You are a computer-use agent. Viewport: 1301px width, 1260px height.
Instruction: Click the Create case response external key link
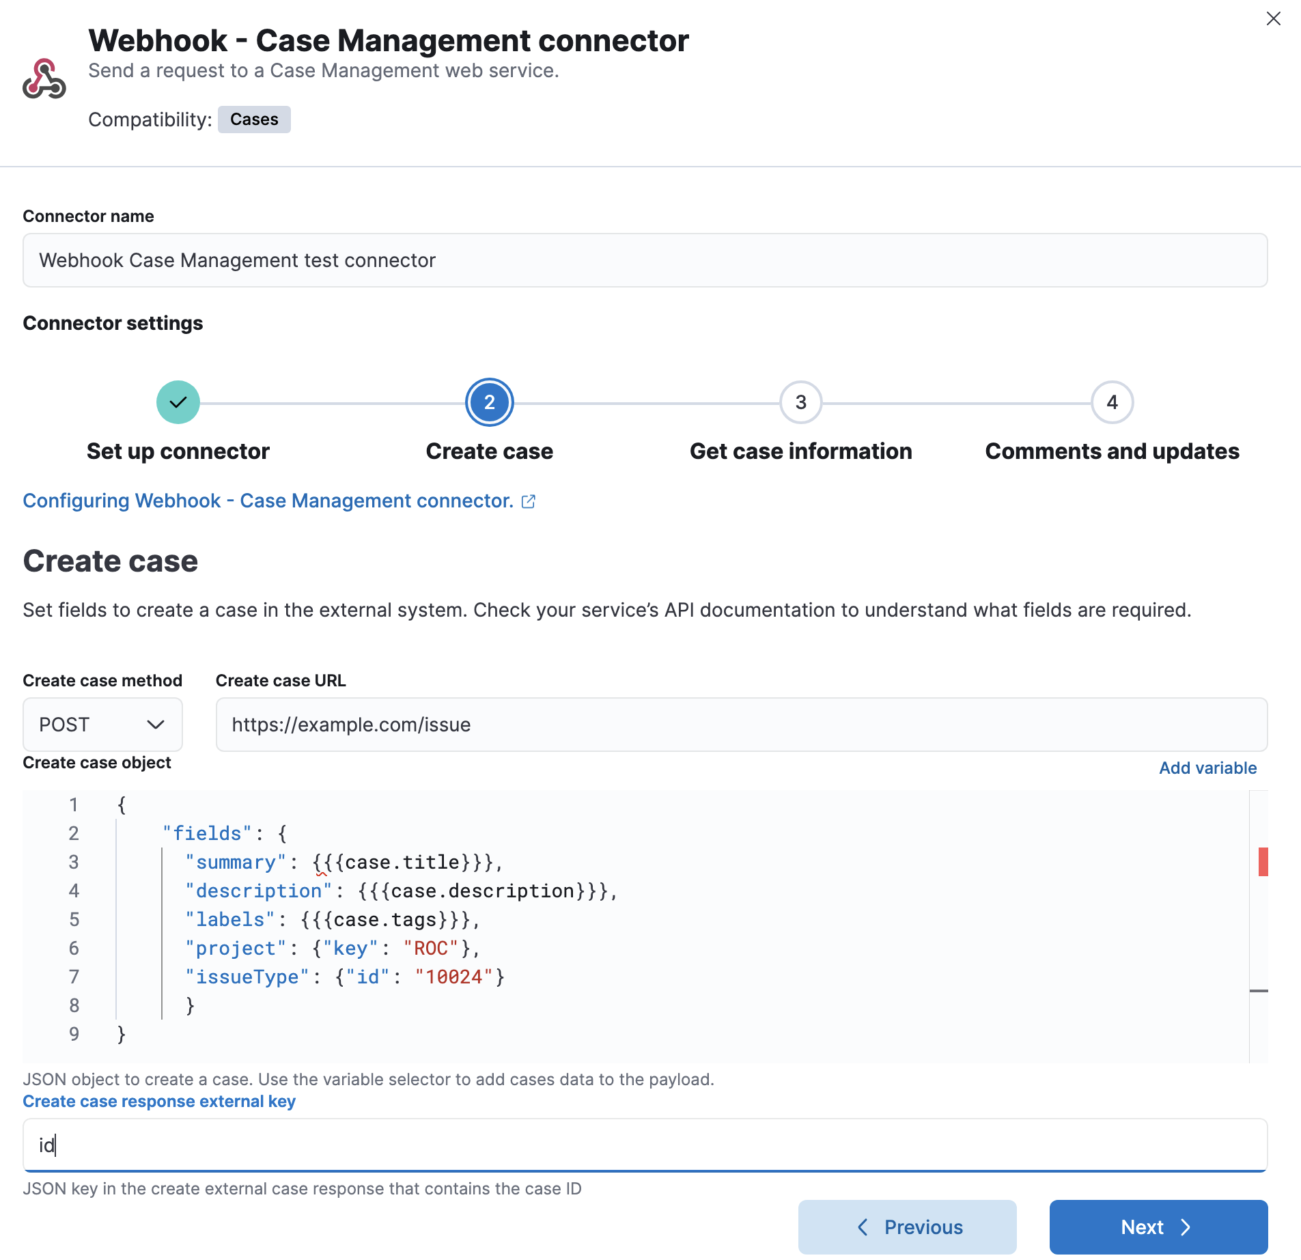pyautogui.click(x=159, y=1101)
